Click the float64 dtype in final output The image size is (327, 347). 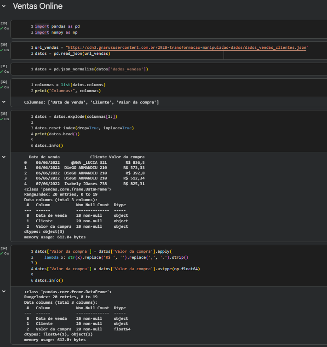122,329
